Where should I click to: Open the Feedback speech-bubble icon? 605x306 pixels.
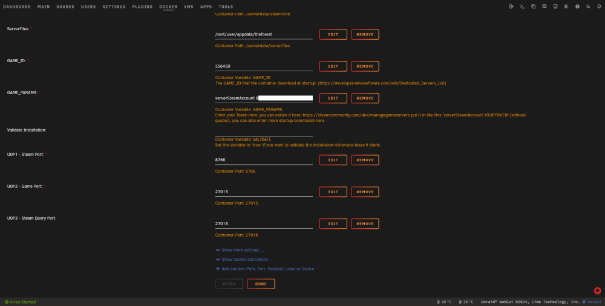click(544, 7)
